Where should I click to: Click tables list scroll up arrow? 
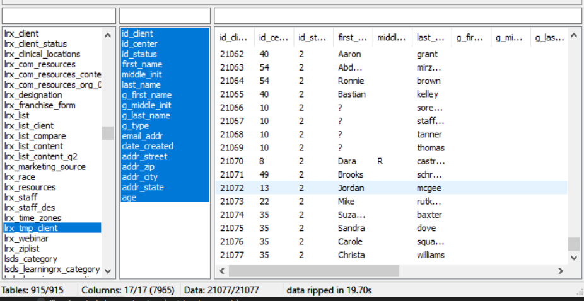[108, 35]
